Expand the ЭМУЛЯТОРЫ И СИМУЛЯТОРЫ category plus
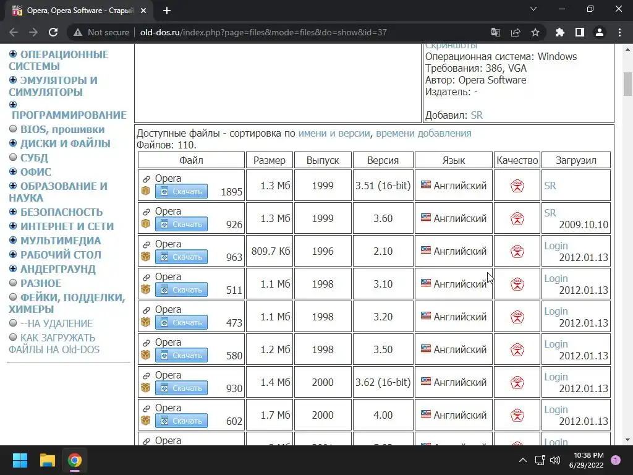The width and height of the screenshot is (633, 475). click(x=13, y=80)
